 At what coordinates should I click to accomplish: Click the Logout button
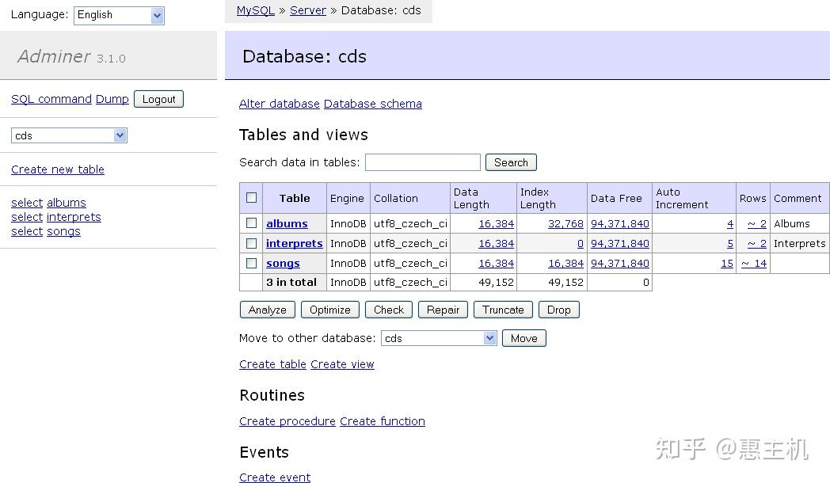coord(158,99)
